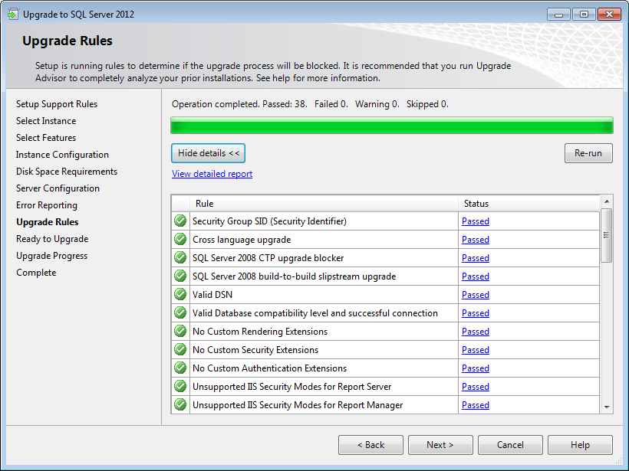Select the Instance Configuration step

62,155
